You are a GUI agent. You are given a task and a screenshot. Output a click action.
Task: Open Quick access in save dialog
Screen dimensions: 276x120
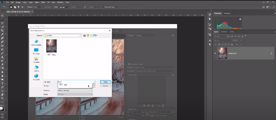coord(36,43)
